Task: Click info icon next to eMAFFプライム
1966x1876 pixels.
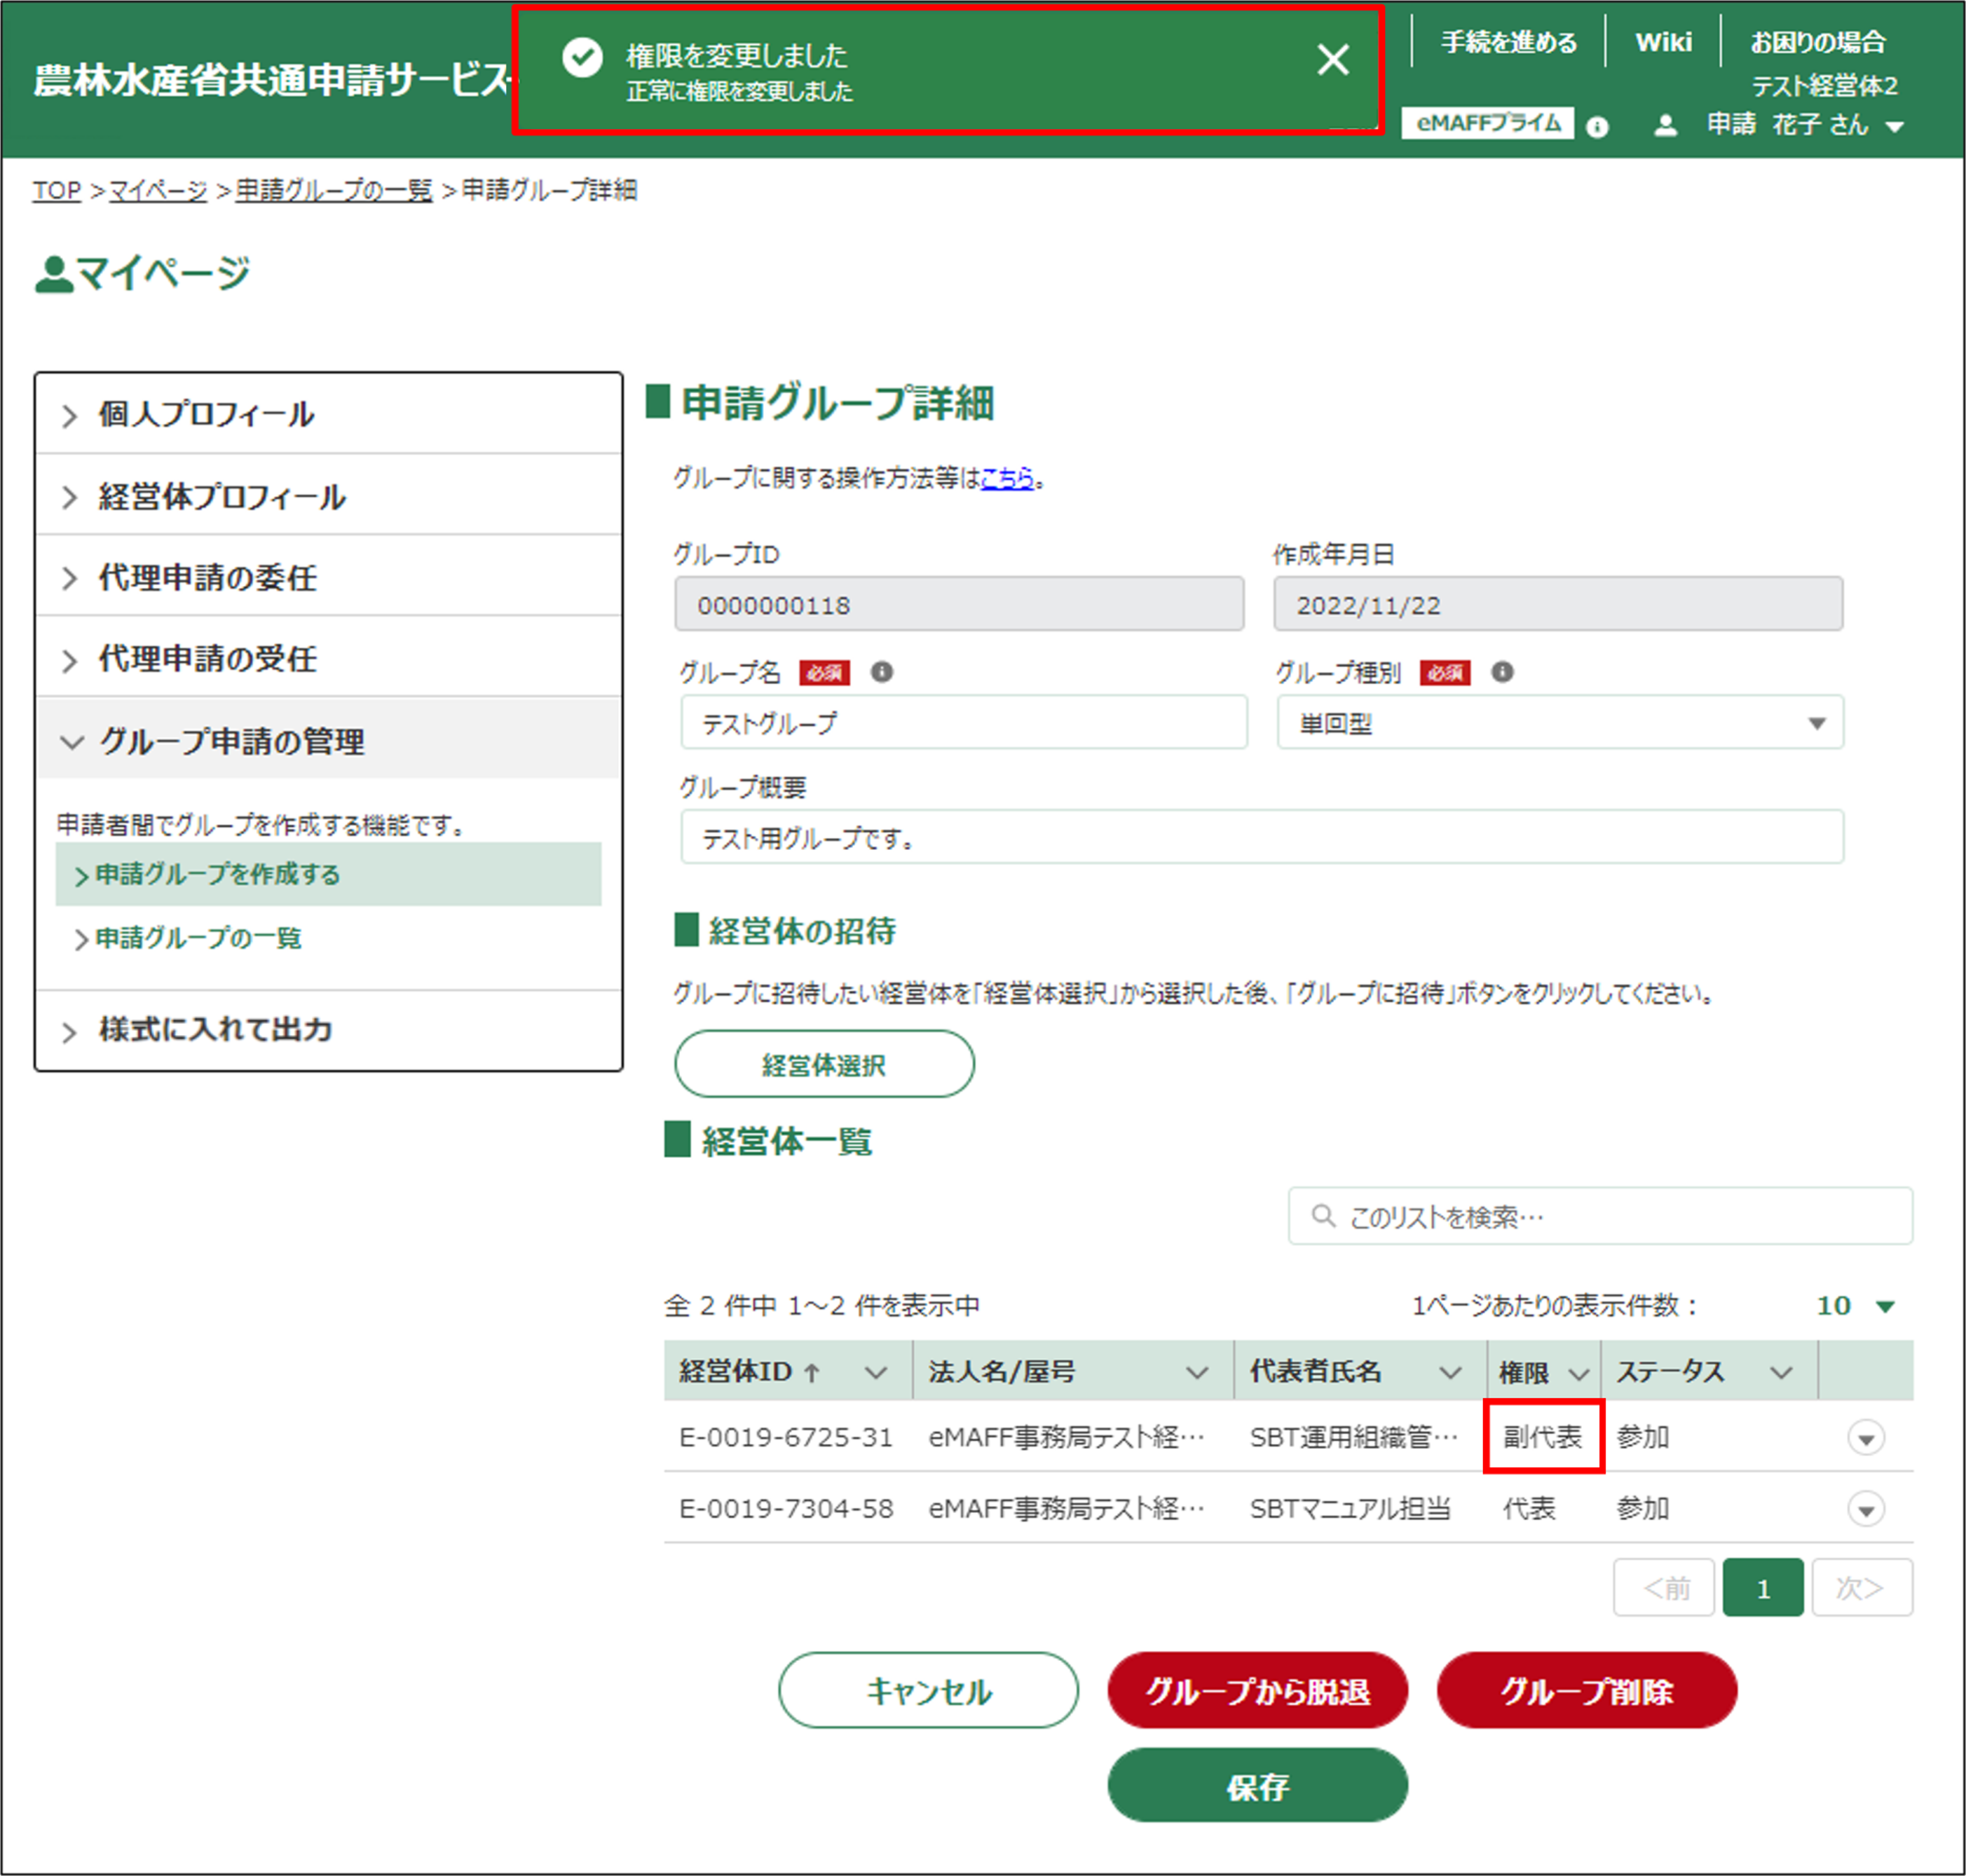Action: [1597, 127]
